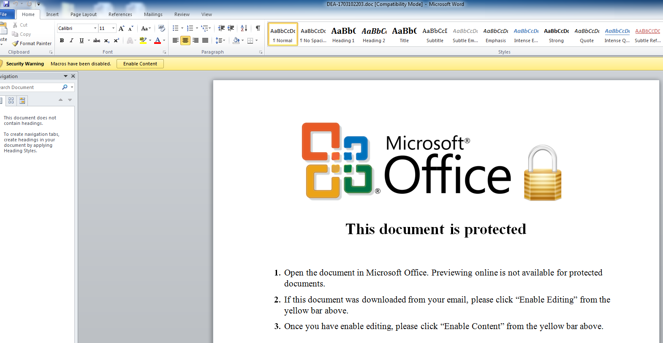663x343 pixels.
Task: Toggle Italic formatting
Action: click(x=71, y=41)
